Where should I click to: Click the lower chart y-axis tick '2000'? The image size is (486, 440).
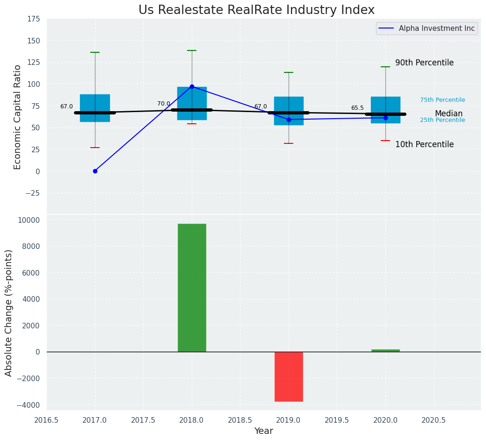click(32, 326)
